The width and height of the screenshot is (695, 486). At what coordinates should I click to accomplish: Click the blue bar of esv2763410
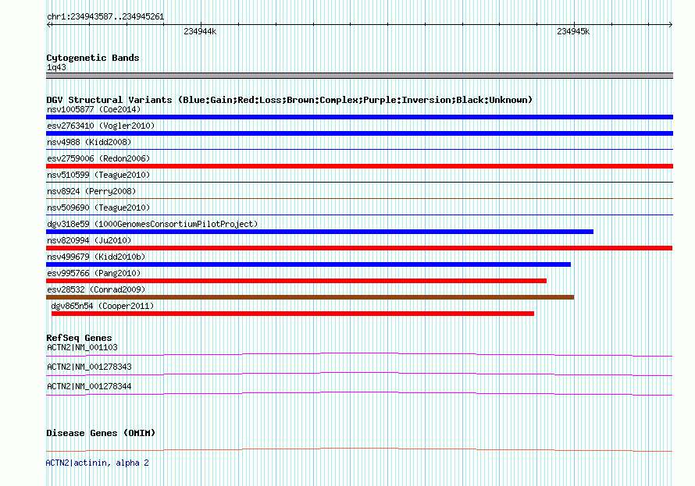359,133
